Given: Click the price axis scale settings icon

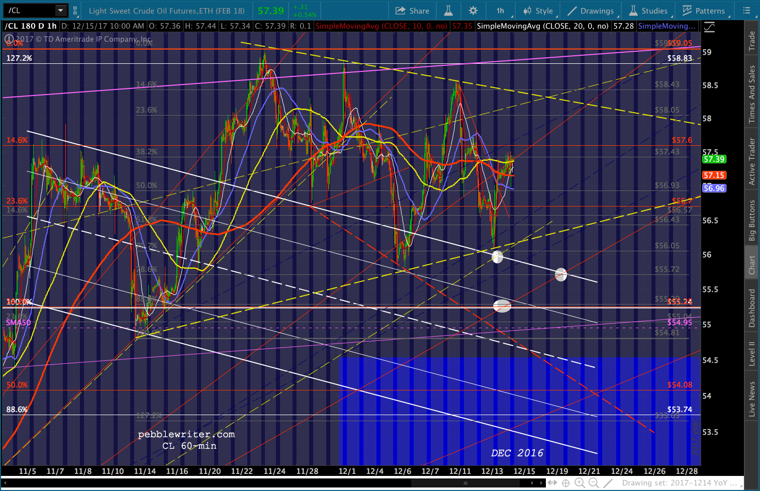Looking at the screenshot, I should (709, 28).
